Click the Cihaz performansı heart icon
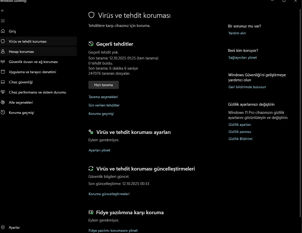Image resolution: width=302 pixels, height=233 pixels. click(x=3, y=92)
